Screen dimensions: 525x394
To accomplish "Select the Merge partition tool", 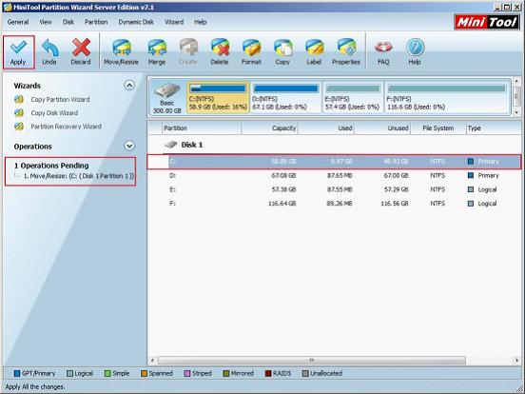I will click(x=157, y=52).
